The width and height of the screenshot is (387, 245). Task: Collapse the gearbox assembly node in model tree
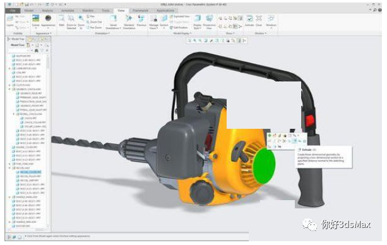(10, 89)
